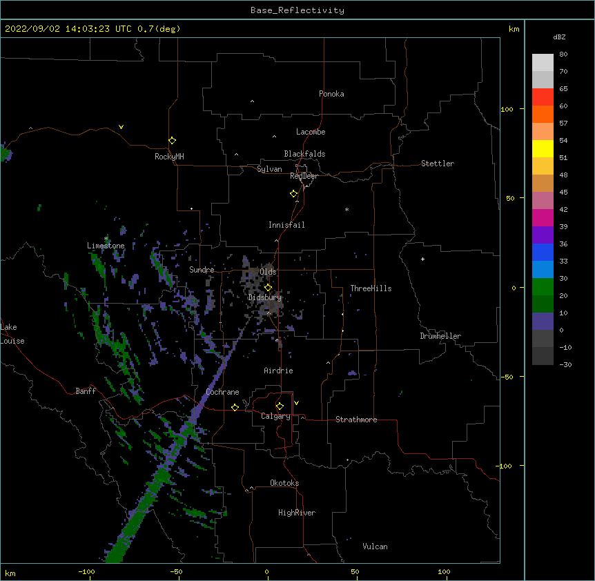Click the 50 tick on the vertical axis

click(510, 198)
